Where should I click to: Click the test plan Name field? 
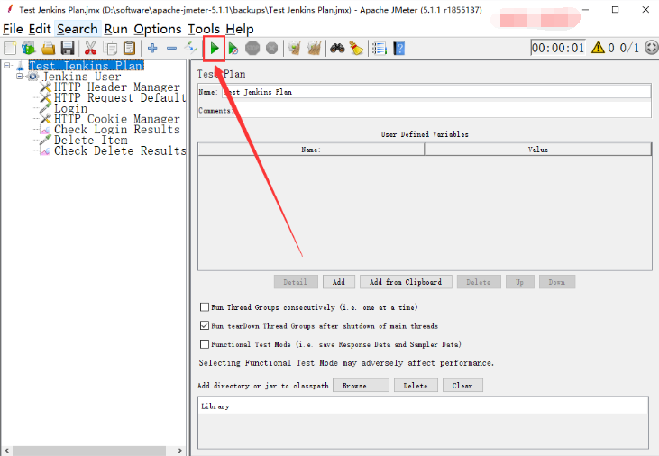[436, 92]
